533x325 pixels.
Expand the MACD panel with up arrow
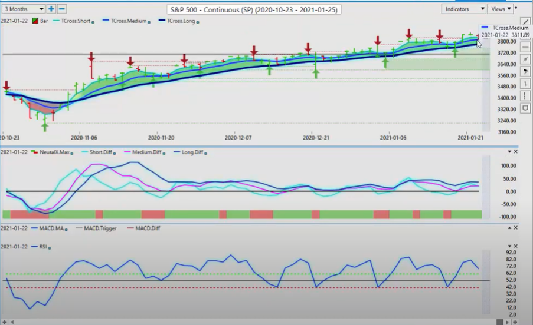[x=509, y=228]
